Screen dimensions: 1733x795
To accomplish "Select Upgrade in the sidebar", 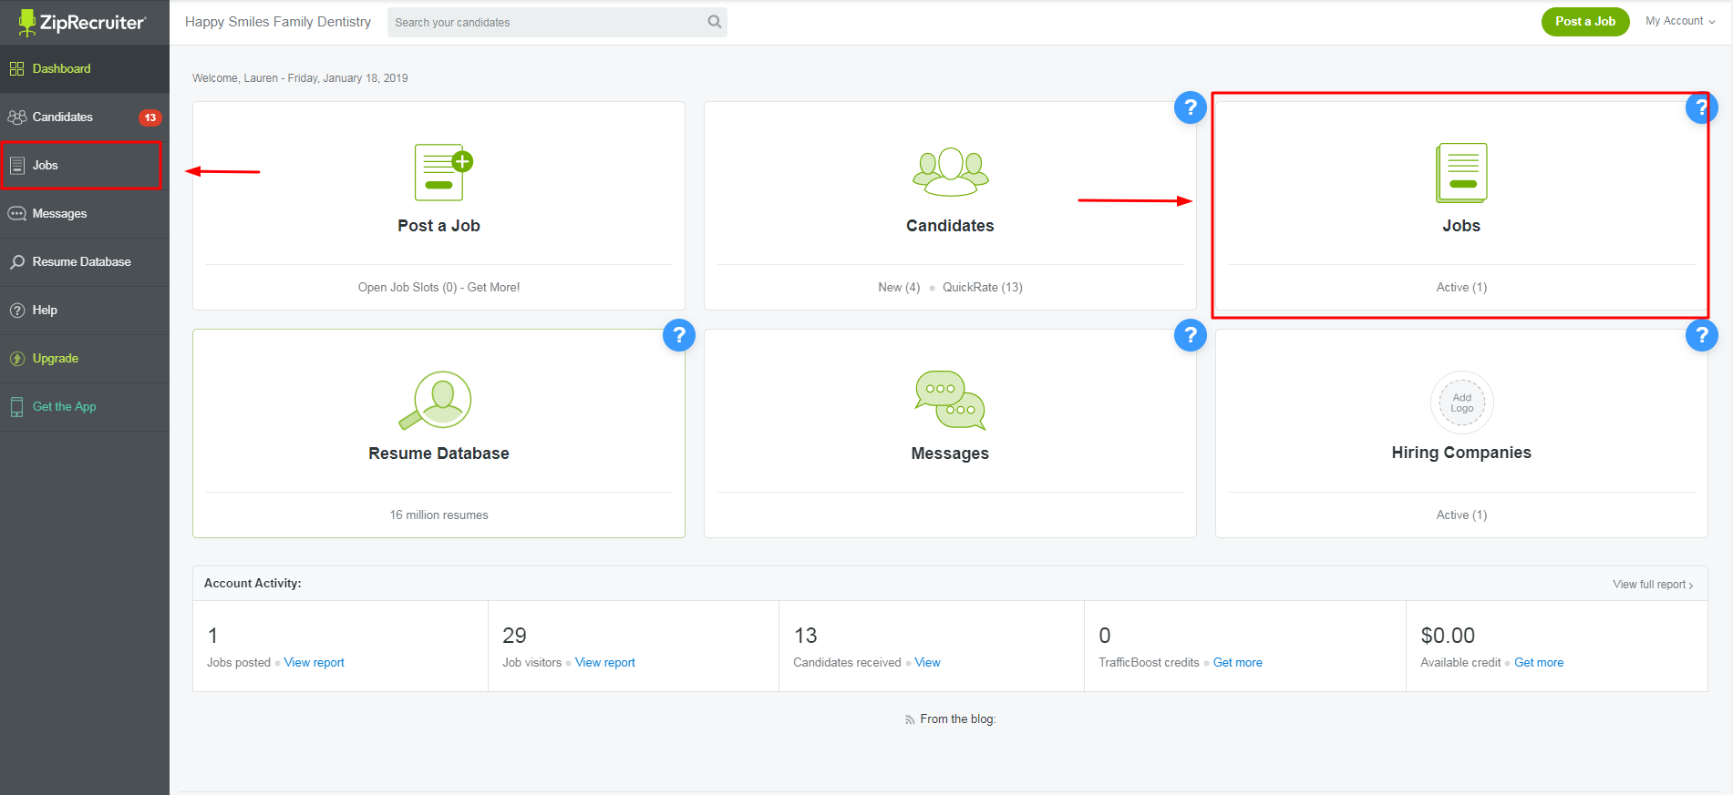I will click(55, 358).
